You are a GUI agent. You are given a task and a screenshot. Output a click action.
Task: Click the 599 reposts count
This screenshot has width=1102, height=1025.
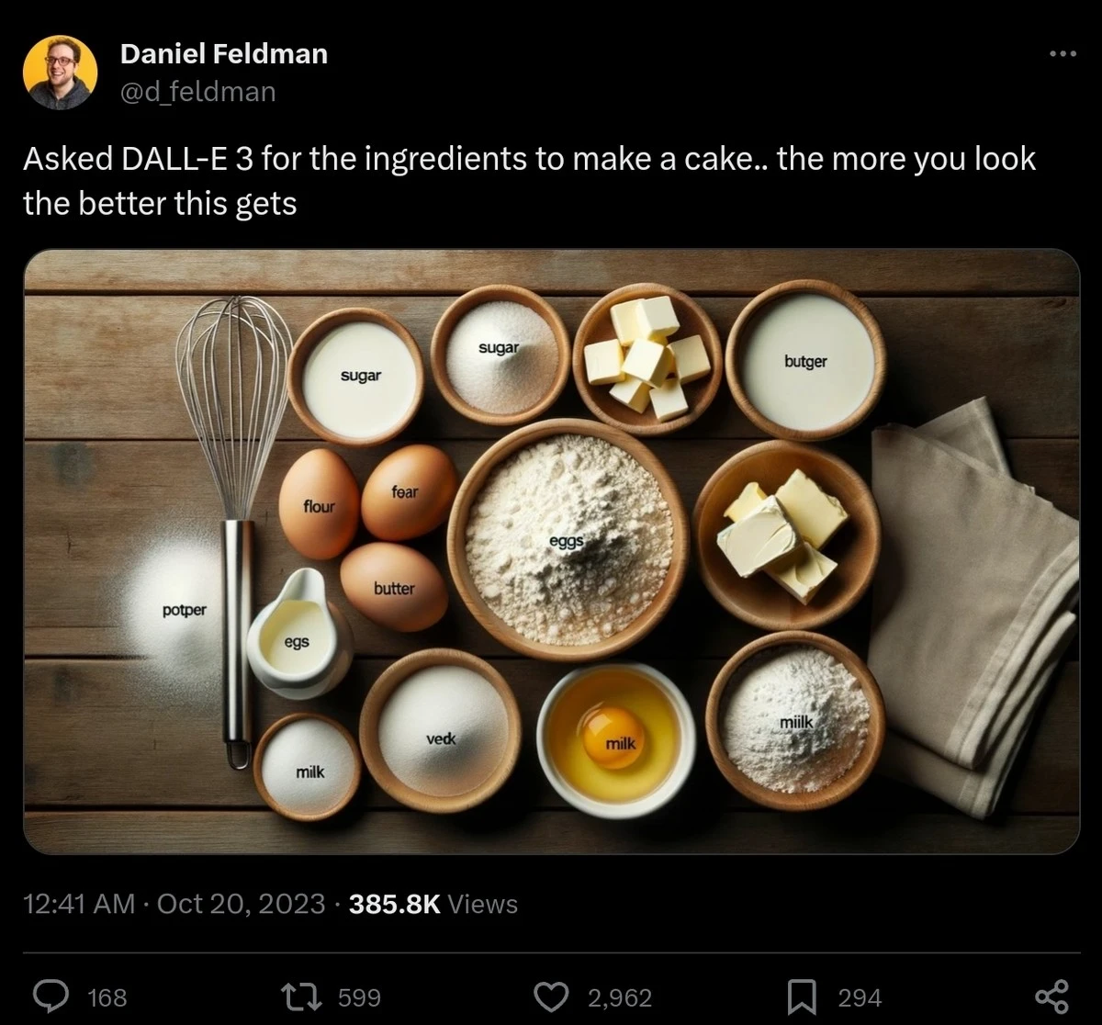click(x=359, y=997)
